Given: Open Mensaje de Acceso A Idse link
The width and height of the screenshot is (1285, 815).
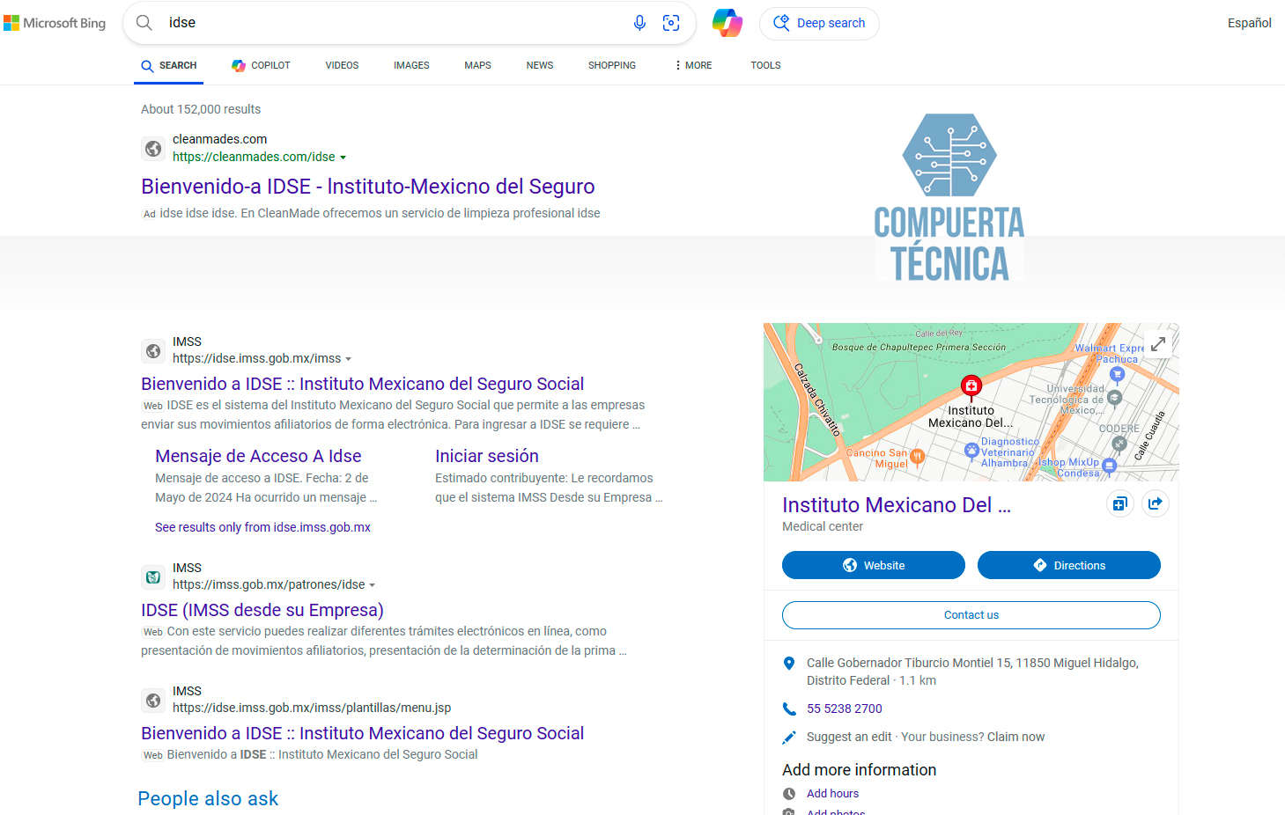Looking at the screenshot, I should pyautogui.click(x=258, y=456).
